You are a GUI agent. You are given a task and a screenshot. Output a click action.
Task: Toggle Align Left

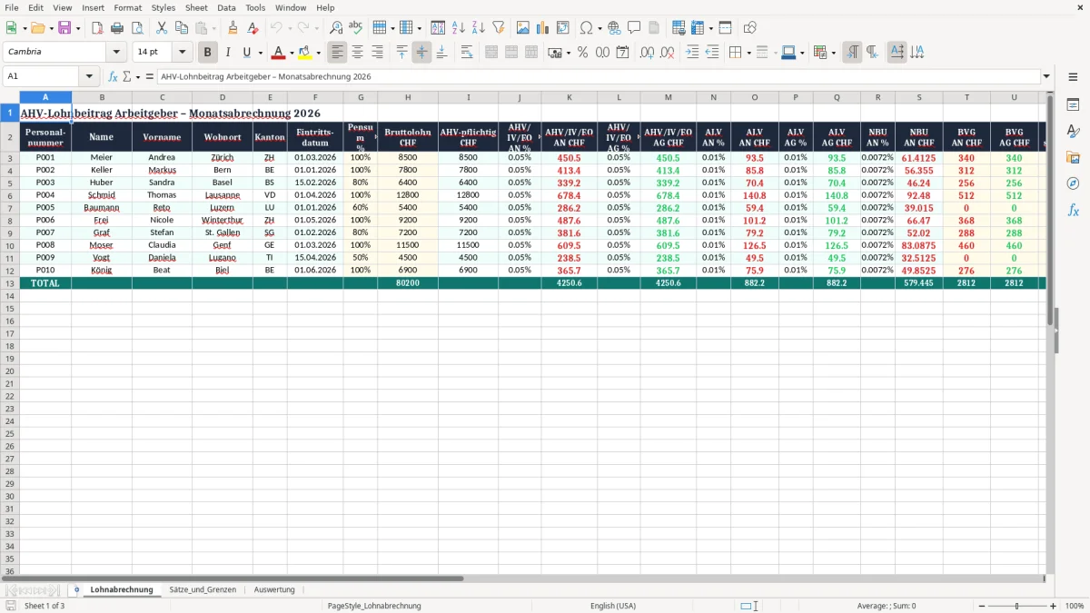tap(338, 53)
